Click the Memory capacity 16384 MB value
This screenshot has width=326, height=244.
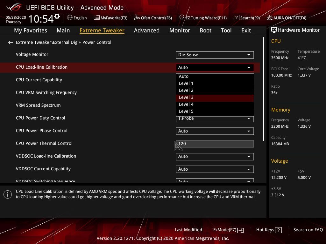pos(280,144)
